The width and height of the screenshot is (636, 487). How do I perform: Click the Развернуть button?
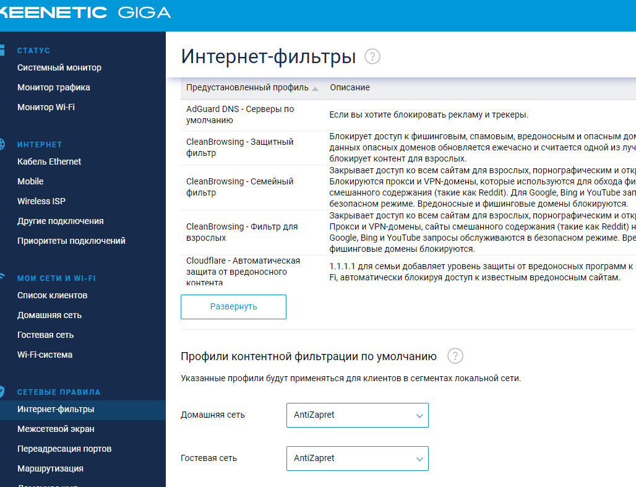pyautogui.click(x=233, y=307)
